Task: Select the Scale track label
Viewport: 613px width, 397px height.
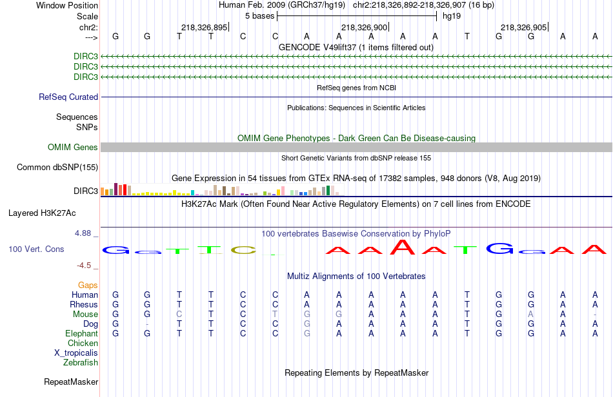Action: (87, 16)
